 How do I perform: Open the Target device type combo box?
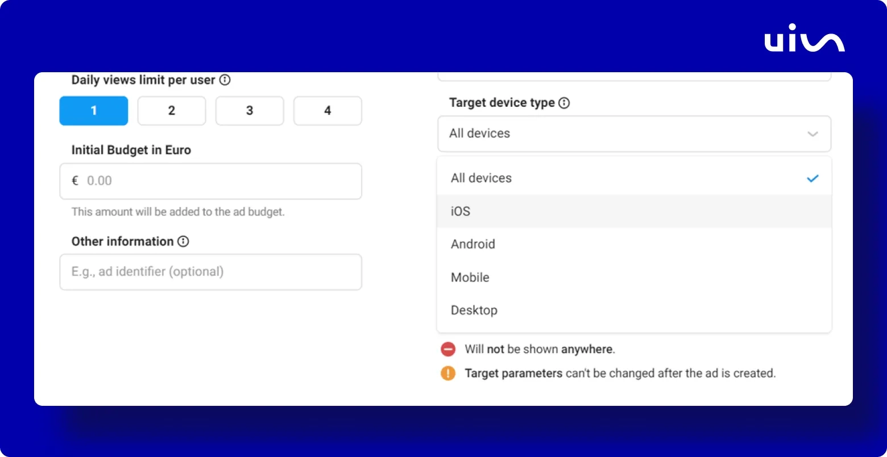635,134
